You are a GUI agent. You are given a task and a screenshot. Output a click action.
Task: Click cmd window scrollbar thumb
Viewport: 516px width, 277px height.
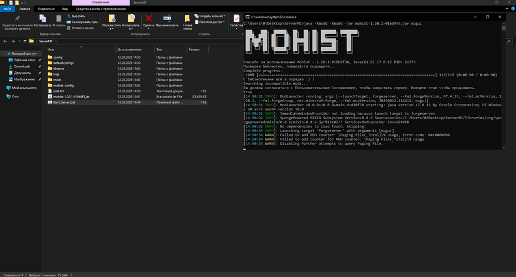[x=504, y=28]
